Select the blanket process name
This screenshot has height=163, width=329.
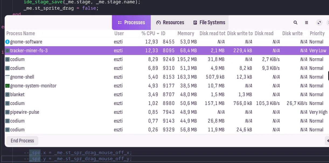coord(17,95)
